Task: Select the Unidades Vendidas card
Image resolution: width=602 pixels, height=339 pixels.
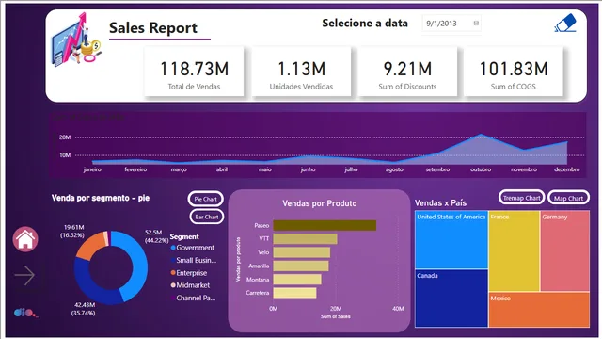Action: coord(301,72)
